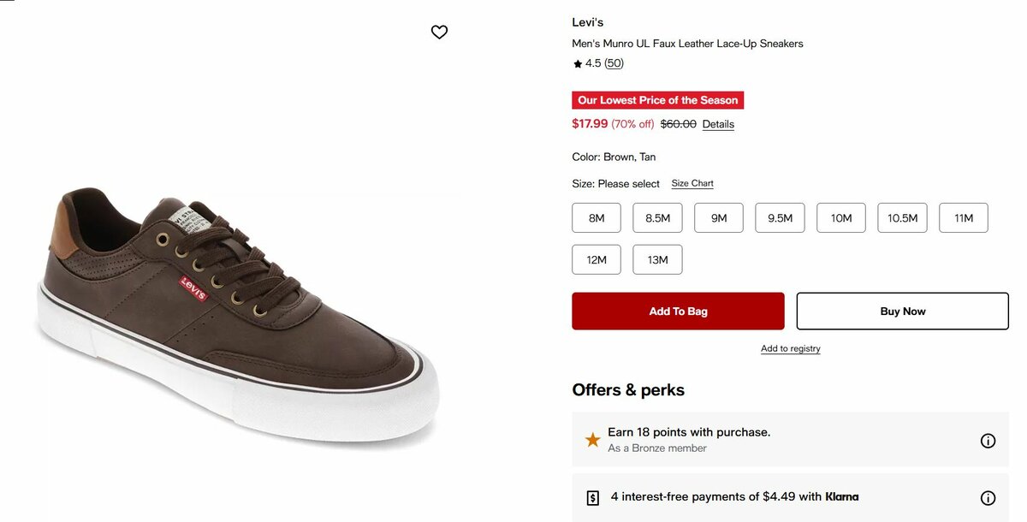Pick size 12M
This screenshot has width=1027, height=522.
(x=597, y=260)
